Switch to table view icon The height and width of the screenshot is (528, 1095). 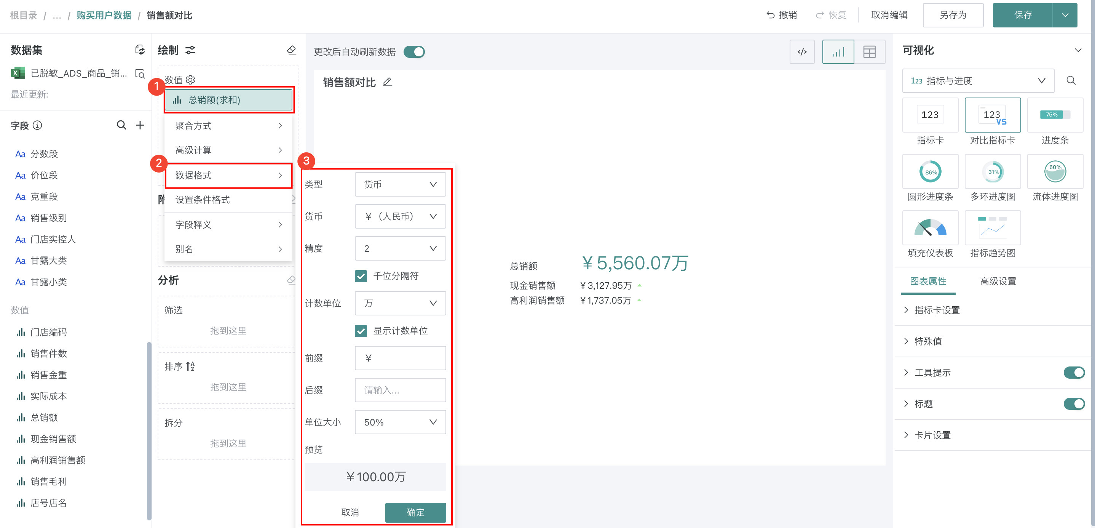869,52
